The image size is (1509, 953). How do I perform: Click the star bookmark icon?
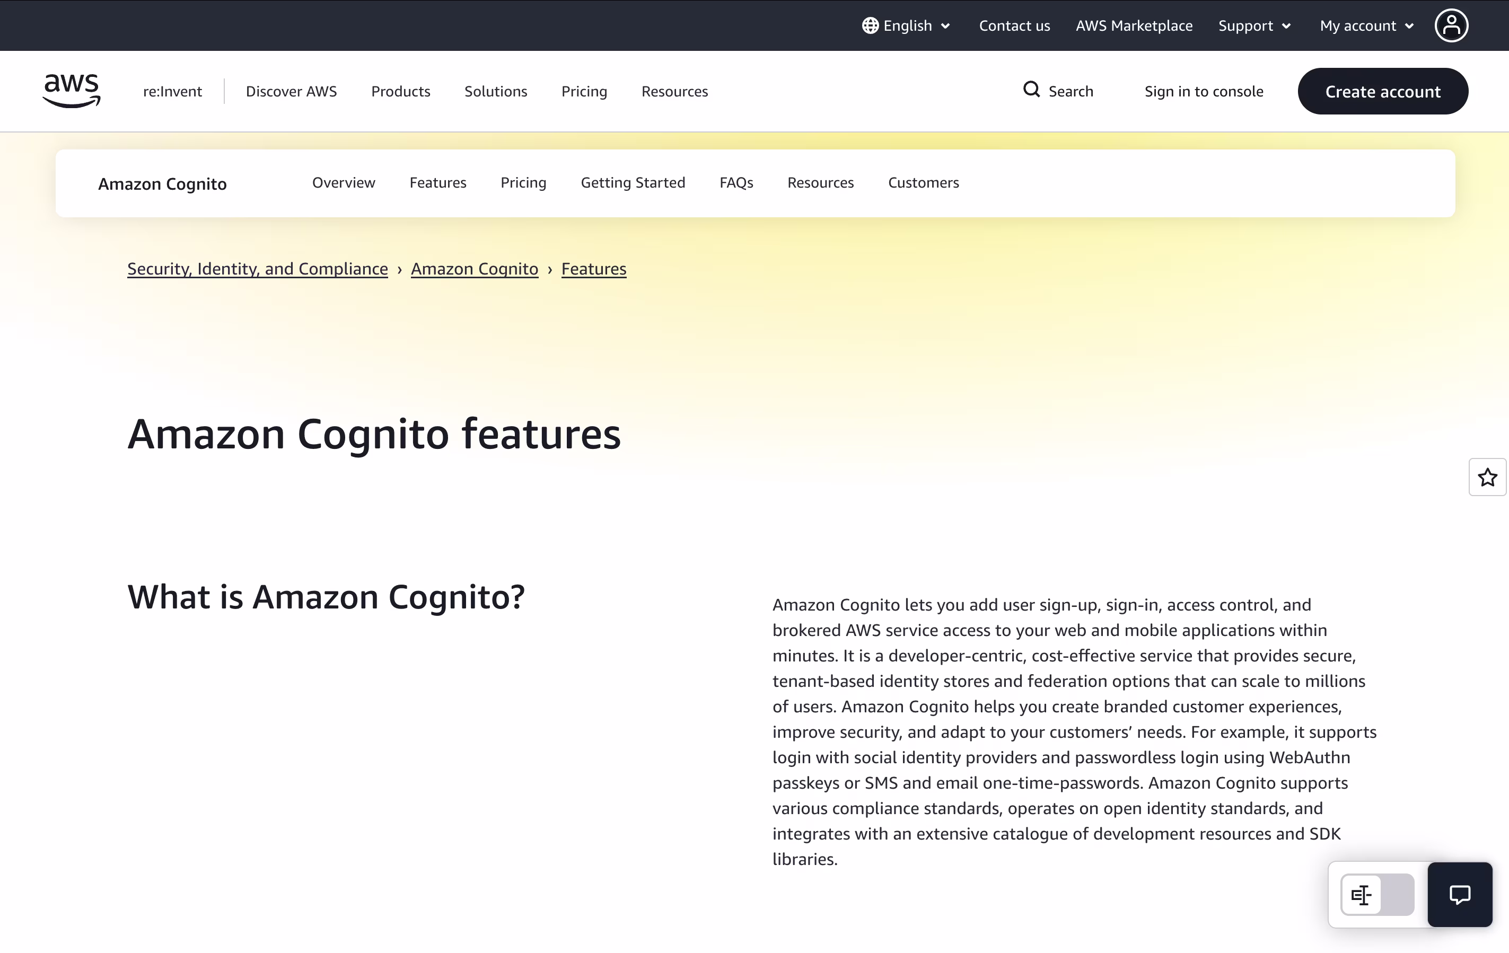tap(1487, 478)
